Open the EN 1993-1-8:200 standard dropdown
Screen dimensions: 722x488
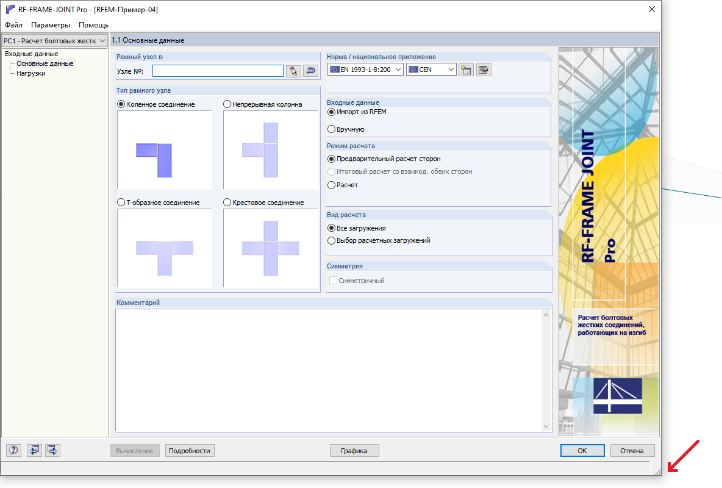coord(366,70)
